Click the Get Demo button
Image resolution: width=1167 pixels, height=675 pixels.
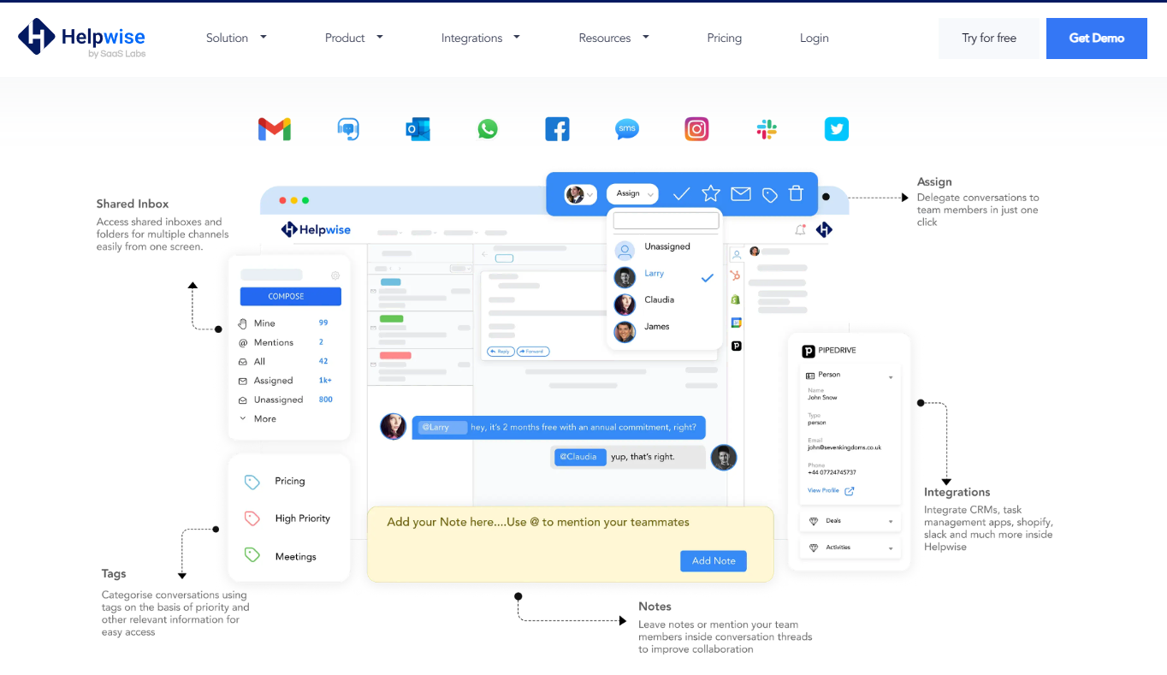click(1096, 38)
